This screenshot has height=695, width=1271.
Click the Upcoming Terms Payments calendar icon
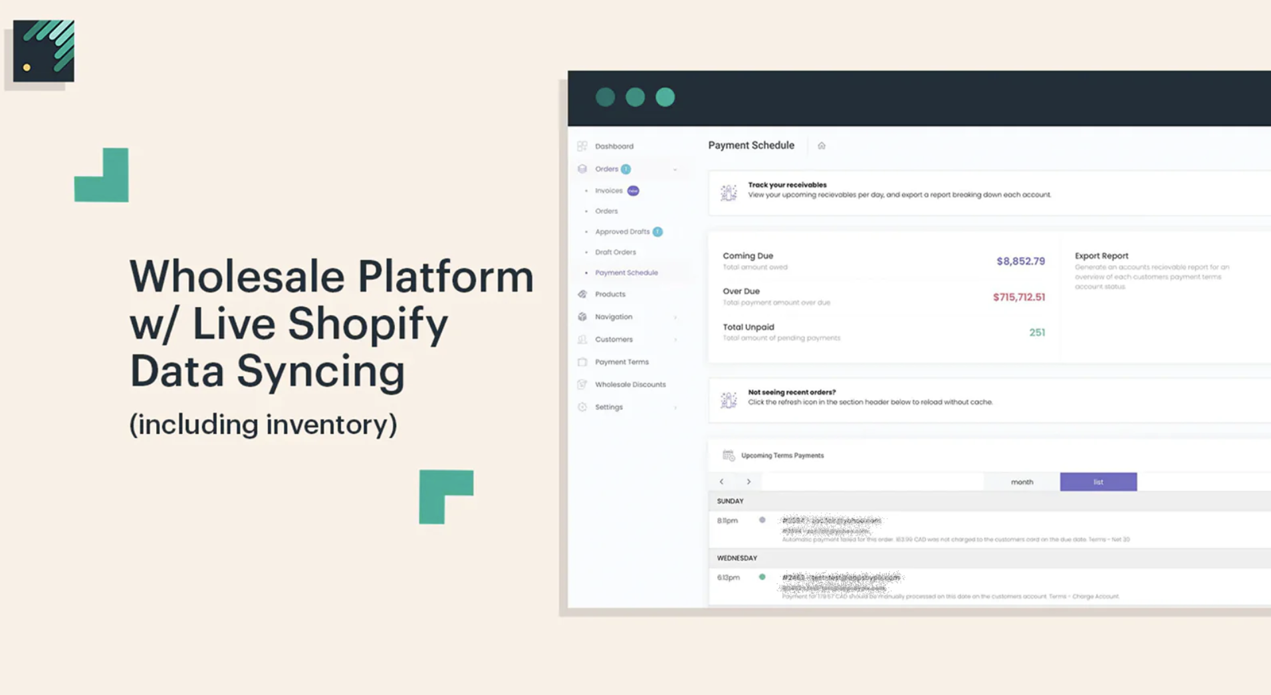pos(729,455)
